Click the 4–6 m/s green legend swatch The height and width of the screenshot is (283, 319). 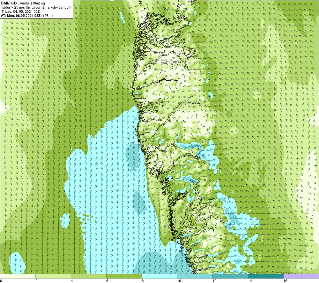pyautogui.click(x=88, y=276)
